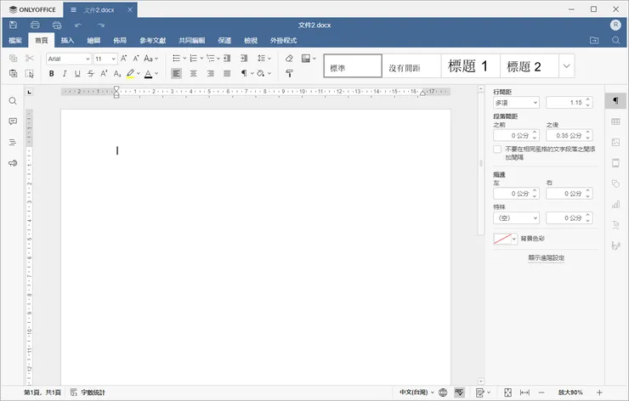This screenshot has width=629, height=401.
Task: Toggle justified text alignment
Action: (x=227, y=73)
